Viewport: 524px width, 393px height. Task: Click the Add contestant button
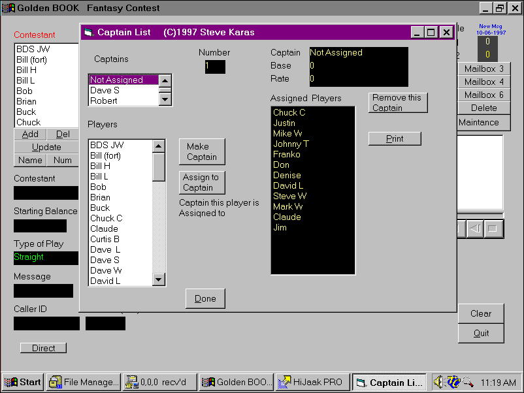pyautogui.click(x=30, y=134)
